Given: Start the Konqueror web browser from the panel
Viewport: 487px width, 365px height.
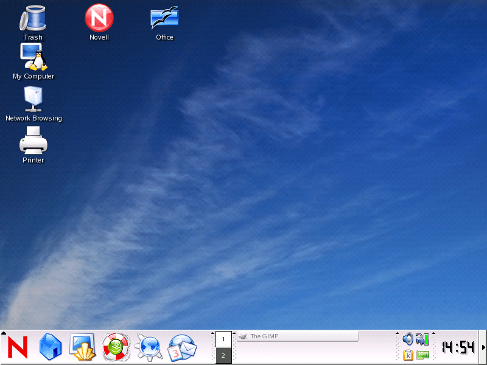Looking at the screenshot, I should (x=149, y=347).
